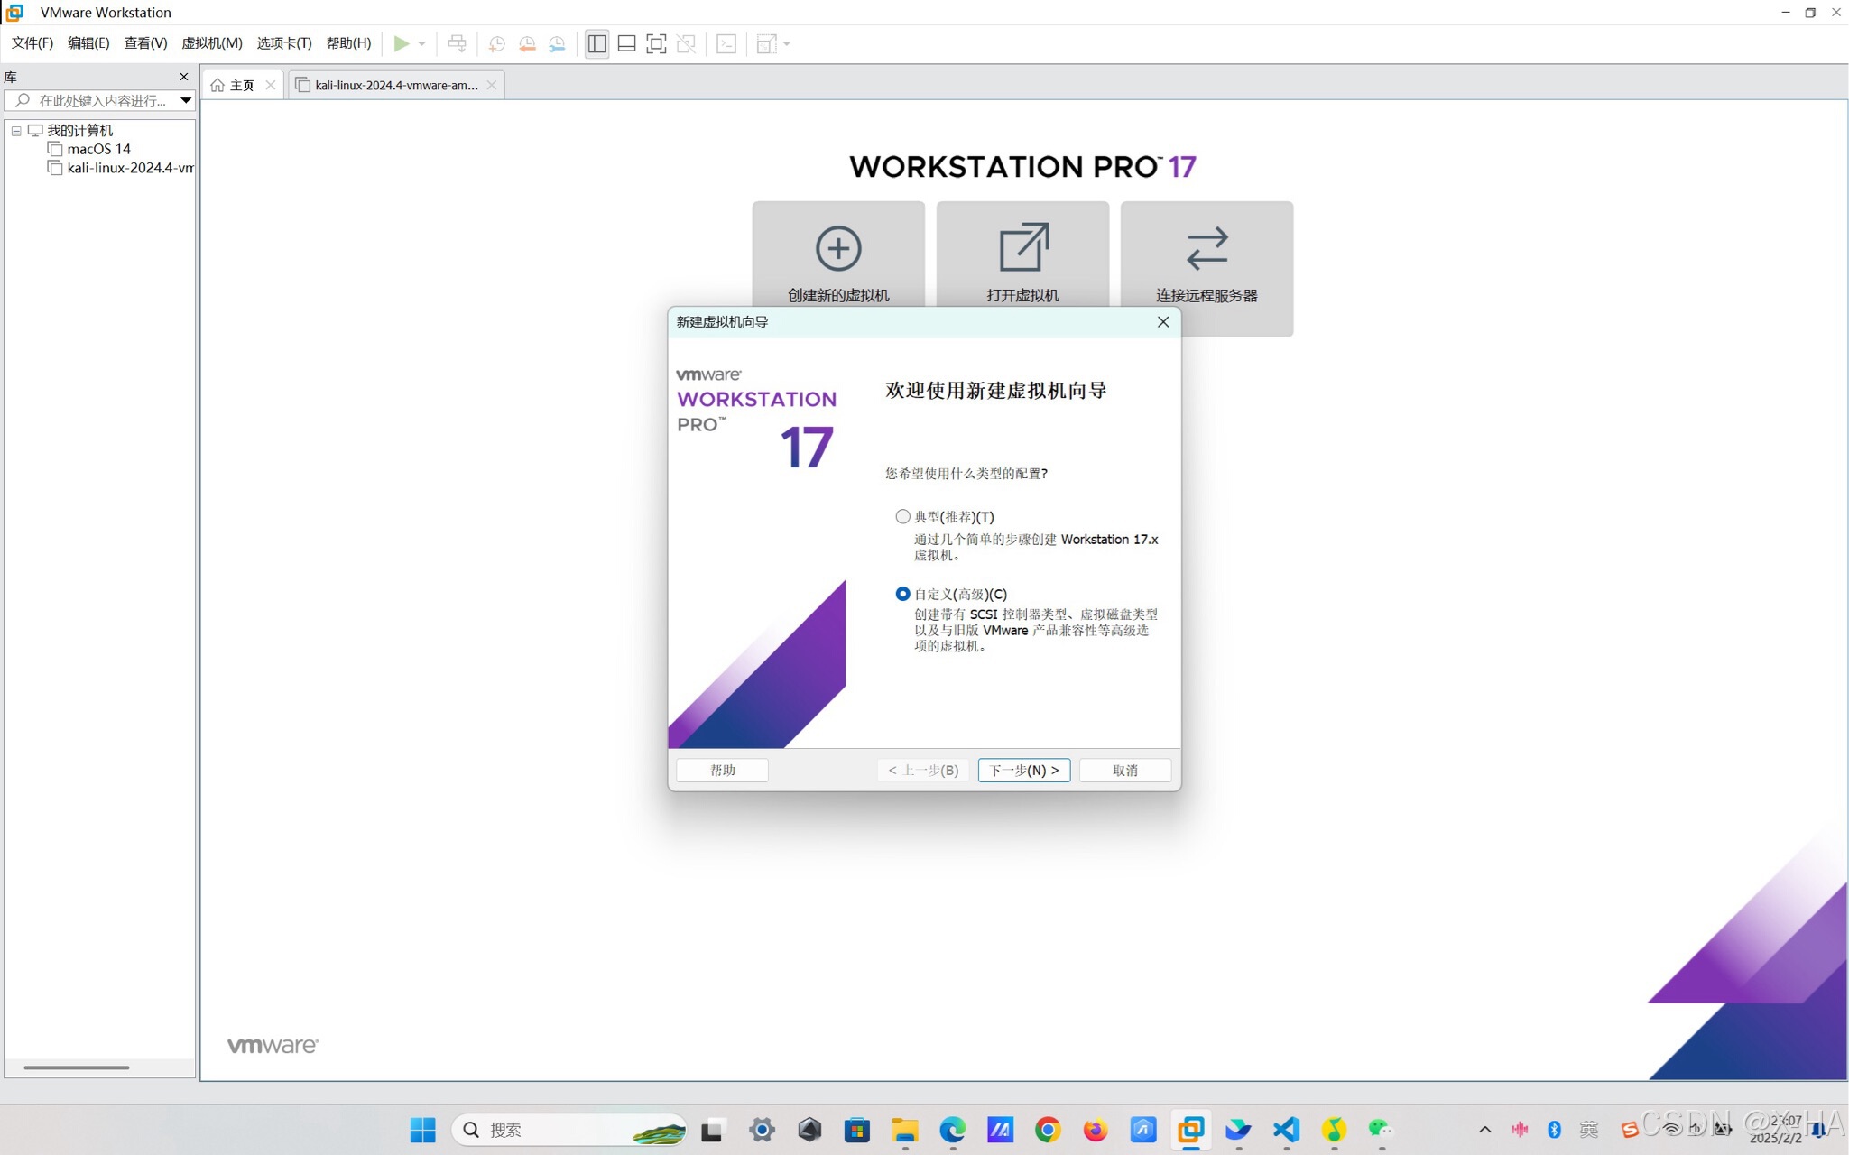
Task: Collapse the 我的计算机 tree node
Action: tap(16, 131)
